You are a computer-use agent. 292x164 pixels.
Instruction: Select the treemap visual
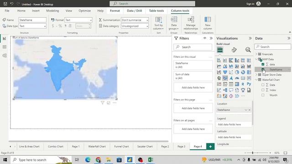point(249,72)
